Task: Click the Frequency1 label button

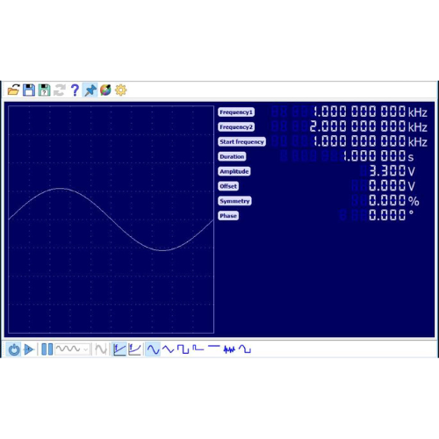Action: (x=236, y=112)
